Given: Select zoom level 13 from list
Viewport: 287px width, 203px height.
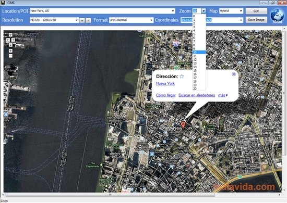Looking at the screenshot, I should 199,64.
